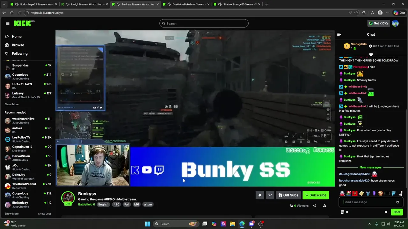
Task: Open the Battlefield 6 category link
Action: click(x=86, y=205)
